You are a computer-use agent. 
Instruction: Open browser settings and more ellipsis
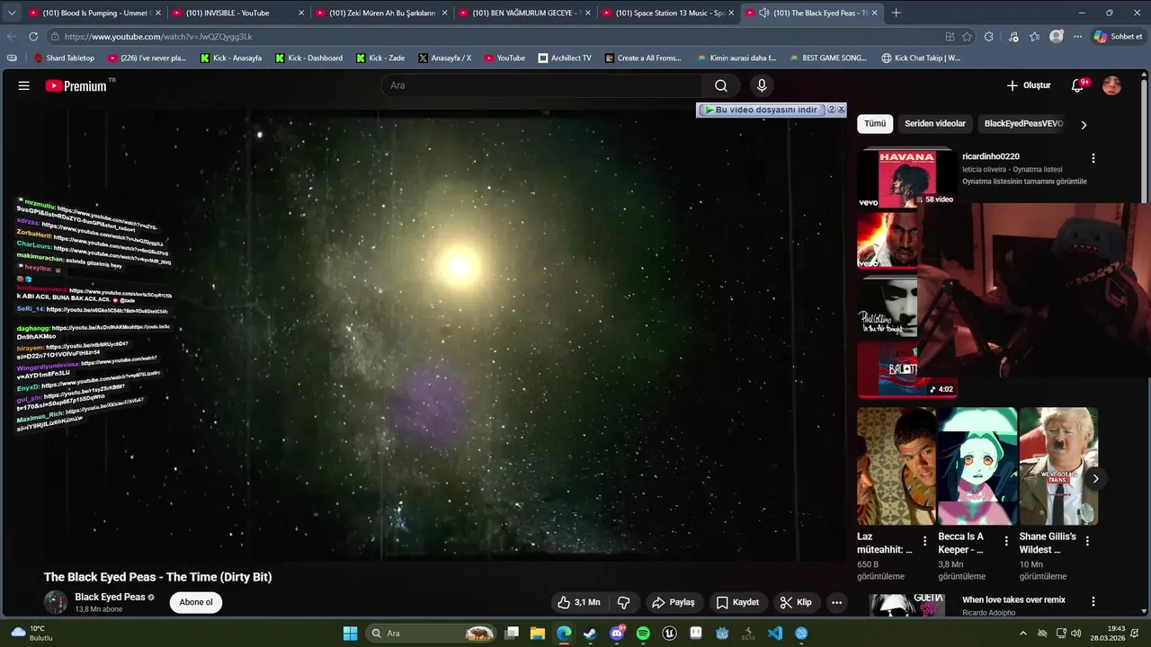pyautogui.click(x=1077, y=37)
